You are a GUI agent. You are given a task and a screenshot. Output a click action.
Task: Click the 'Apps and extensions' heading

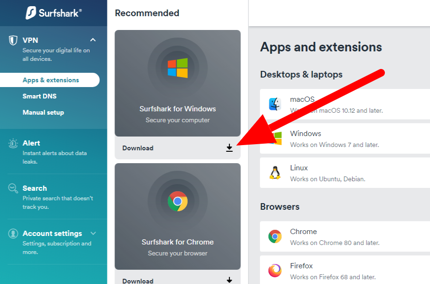[x=321, y=47]
